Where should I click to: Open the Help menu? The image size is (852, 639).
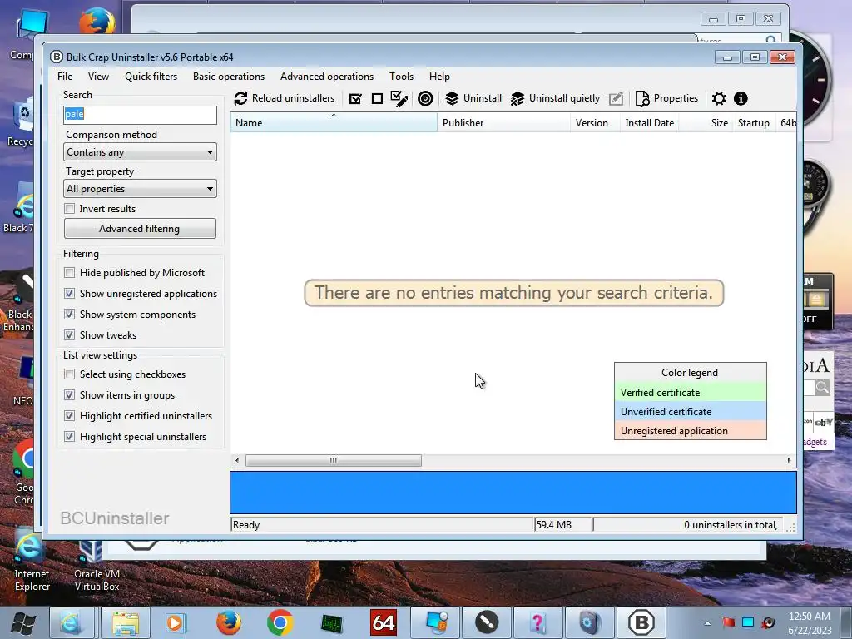tap(439, 77)
